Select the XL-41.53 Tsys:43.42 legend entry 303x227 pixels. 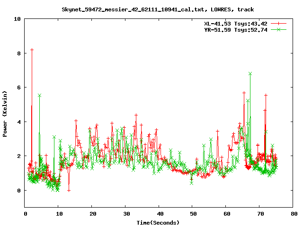pos(236,24)
